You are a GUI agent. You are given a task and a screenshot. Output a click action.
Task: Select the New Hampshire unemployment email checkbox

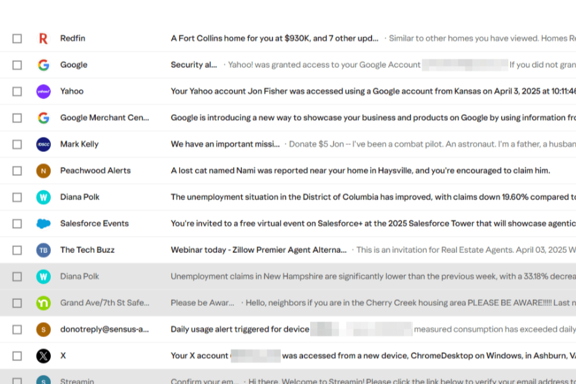[x=17, y=276]
